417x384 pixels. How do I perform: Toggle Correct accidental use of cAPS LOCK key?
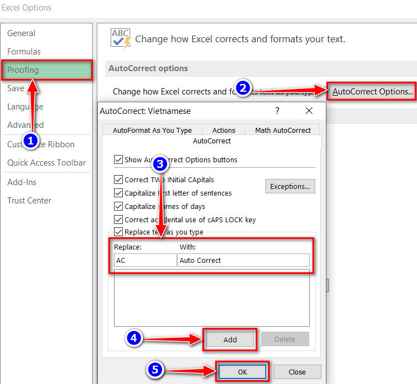[x=118, y=220]
